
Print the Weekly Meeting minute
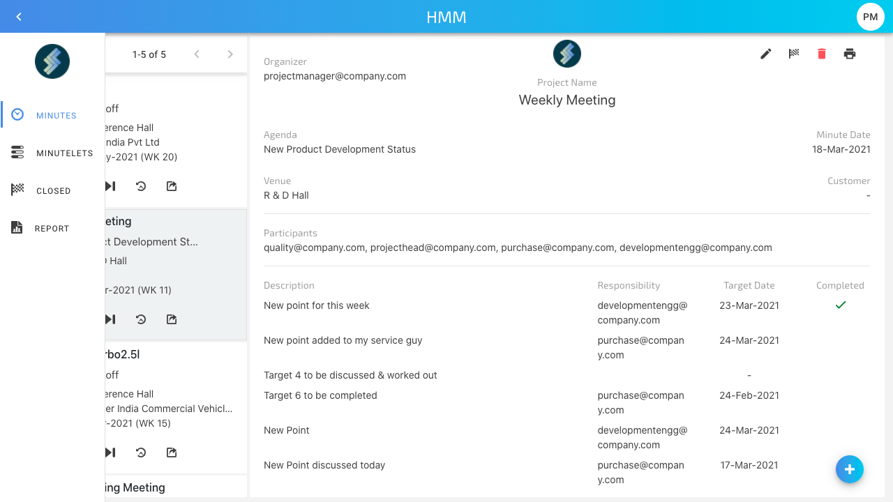[850, 54]
